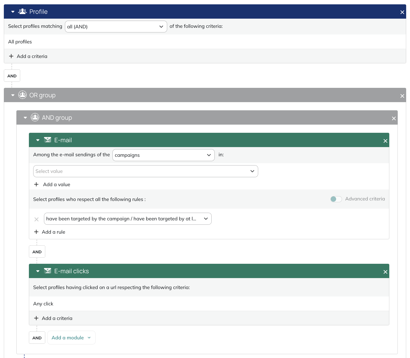Click plus icon next to Add a value
The width and height of the screenshot is (410, 358).
click(x=36, y=184)
